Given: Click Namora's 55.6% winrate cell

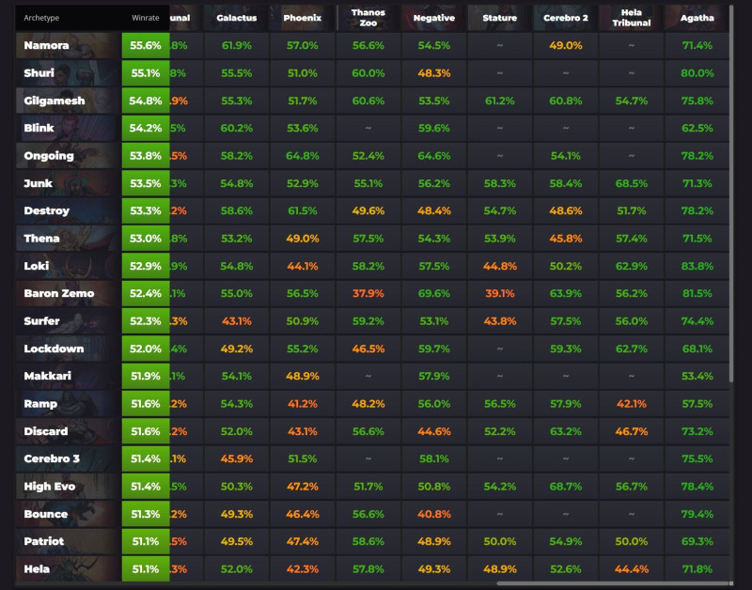Looking at the screenshot, I should click(146, 45).
